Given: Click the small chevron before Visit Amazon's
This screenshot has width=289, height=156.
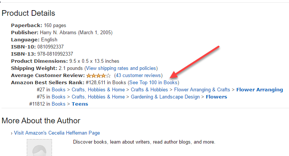Looking at the screenshot, I should [12, 133].
